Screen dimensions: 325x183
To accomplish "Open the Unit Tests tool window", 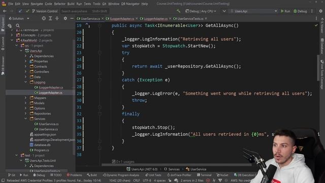I will click(x=153, y=175).
